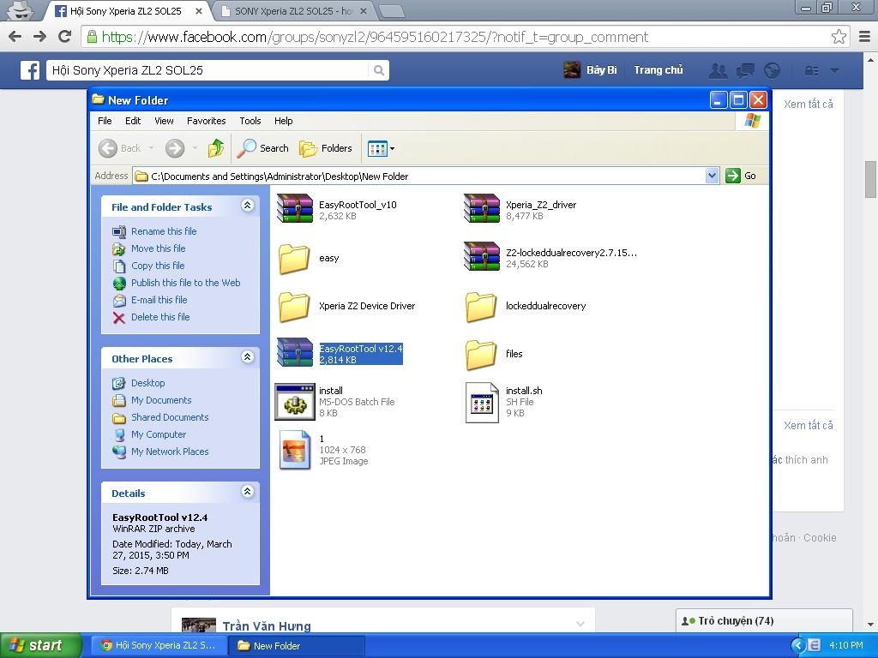Viewport: 878px width, 658px height.
Task: Select the Z2-lockeddualrecovery2.7.15 archive icon
Action: tap(482, 257)
